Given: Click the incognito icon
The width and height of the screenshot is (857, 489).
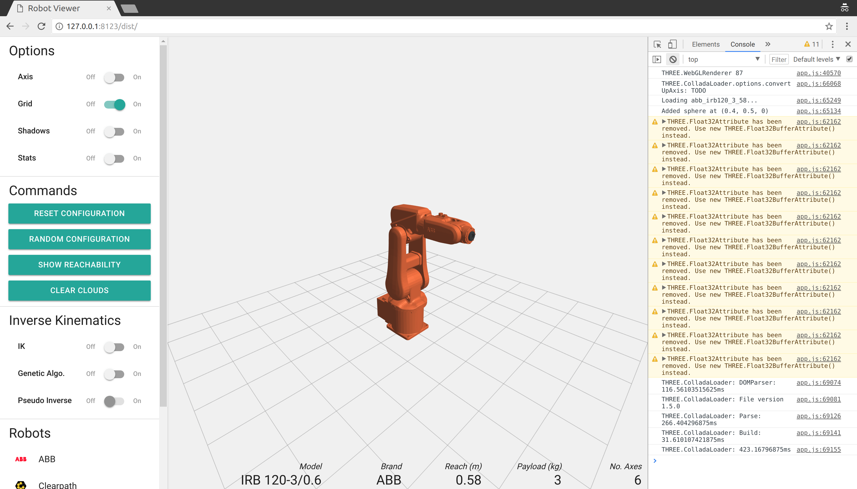Looking at the screenshot, I should click(x=844, y=7).
